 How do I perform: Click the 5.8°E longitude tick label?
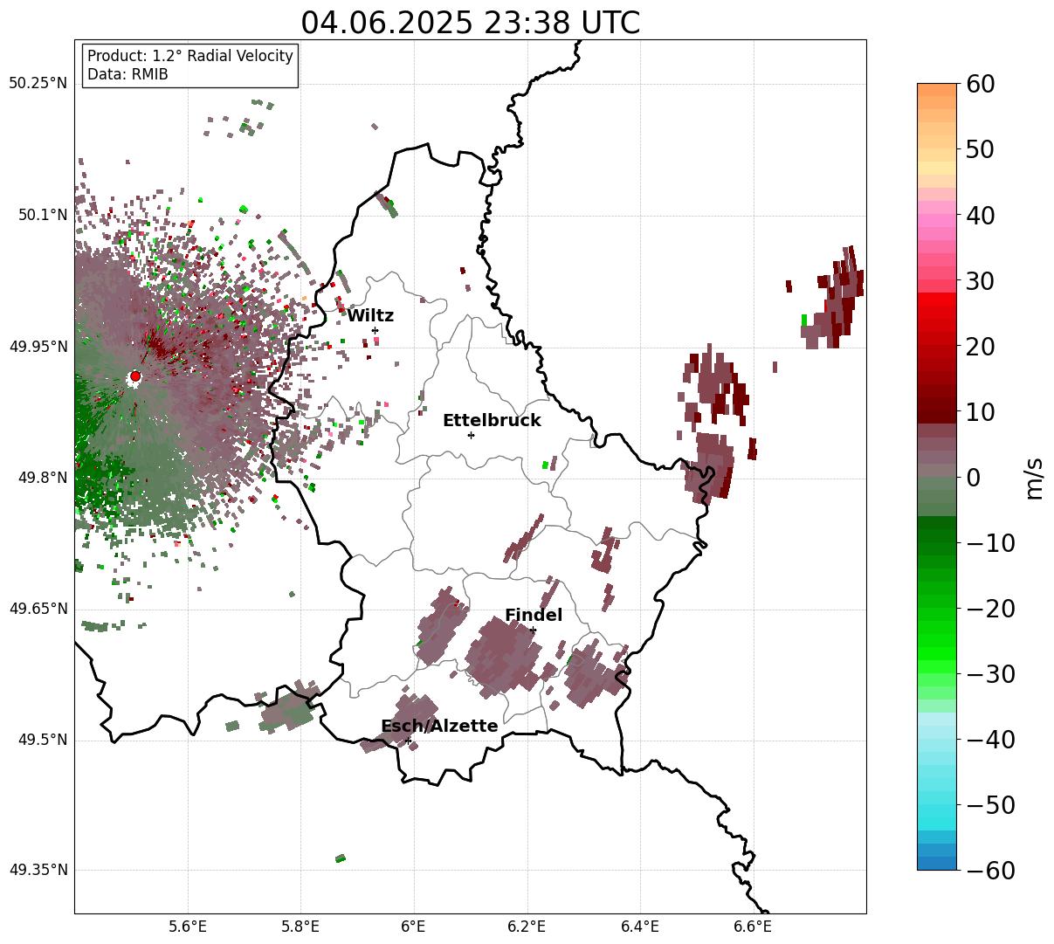tap(300, 927)
